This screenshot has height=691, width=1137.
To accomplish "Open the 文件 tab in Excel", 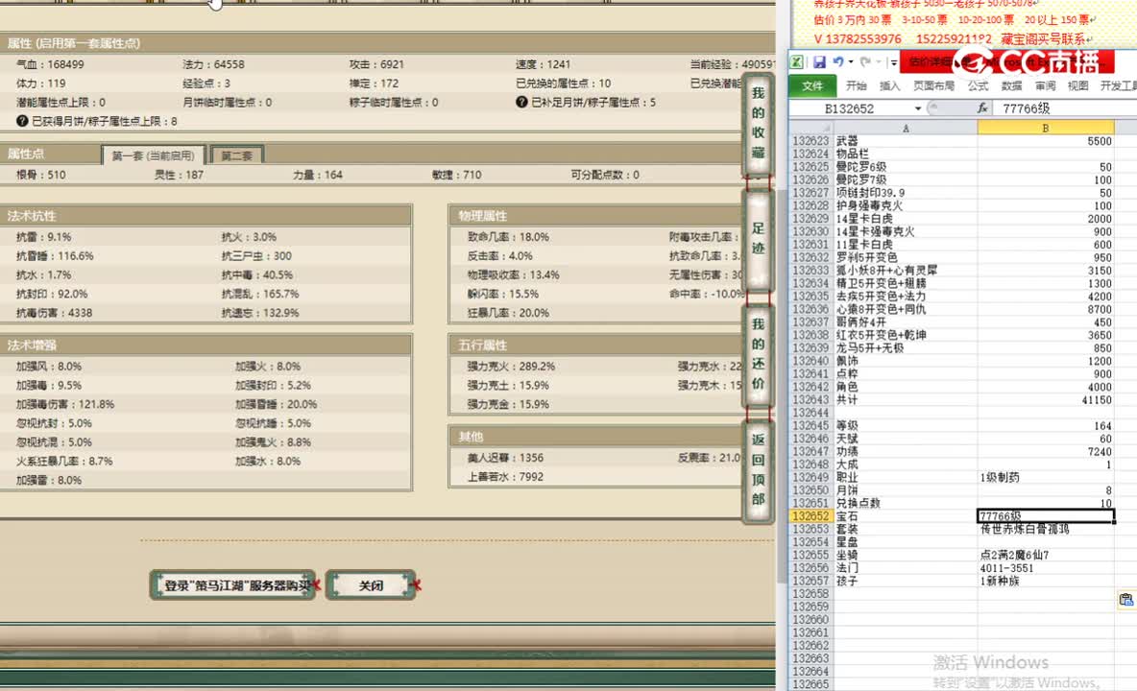I will pyautogui.click(x=812, y=85).
